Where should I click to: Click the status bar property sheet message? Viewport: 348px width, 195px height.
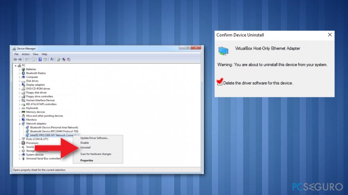39,170
